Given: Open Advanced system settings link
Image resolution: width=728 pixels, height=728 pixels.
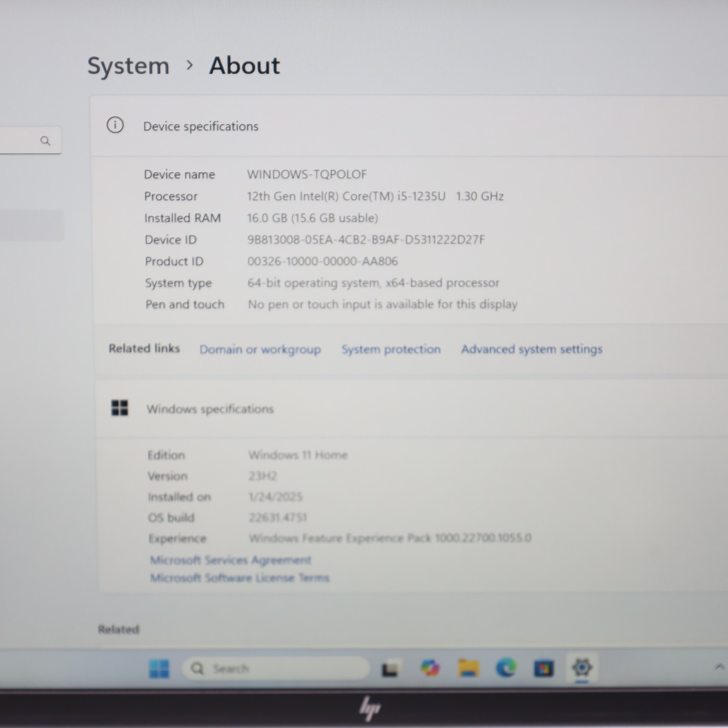Looking at the screenshot, I should 532,349.
